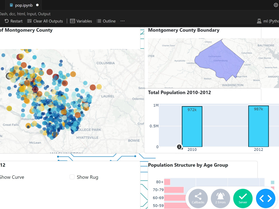Click the unsaved dot on pop.ipynb tab
This screenshot has height=209, width=279.
click(x=37, y=5)
